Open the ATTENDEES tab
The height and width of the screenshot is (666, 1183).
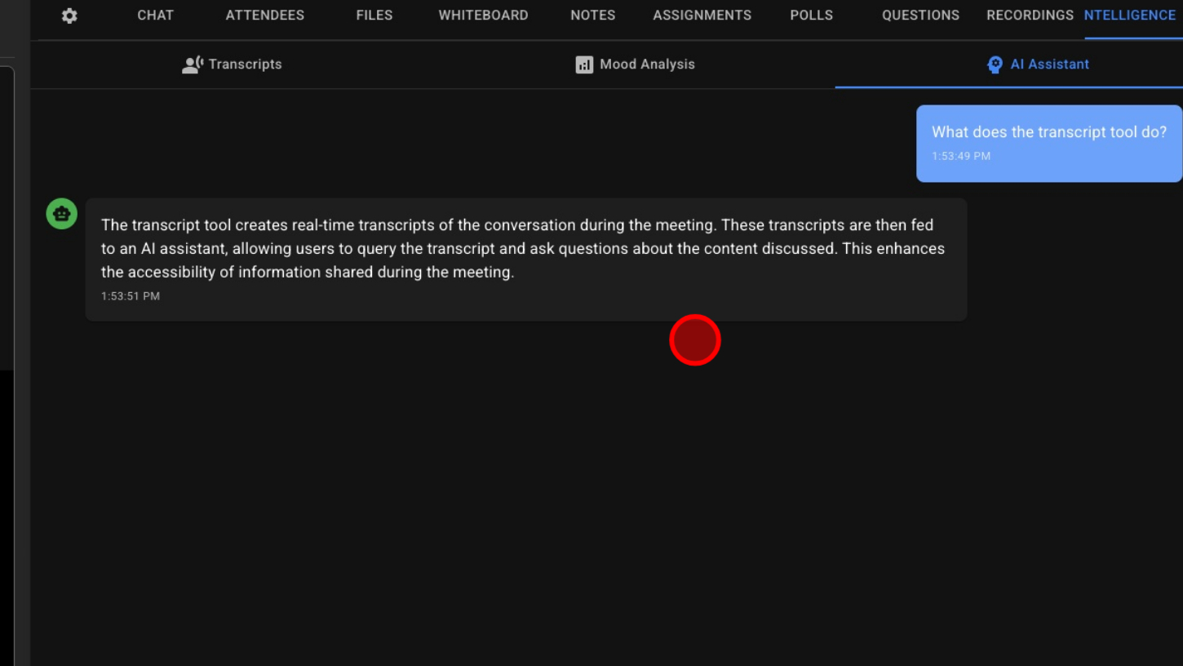click(x=264, y=16)
